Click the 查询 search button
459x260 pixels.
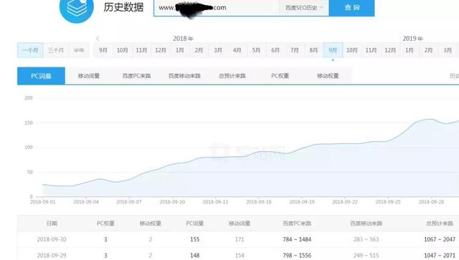point(351,8)
